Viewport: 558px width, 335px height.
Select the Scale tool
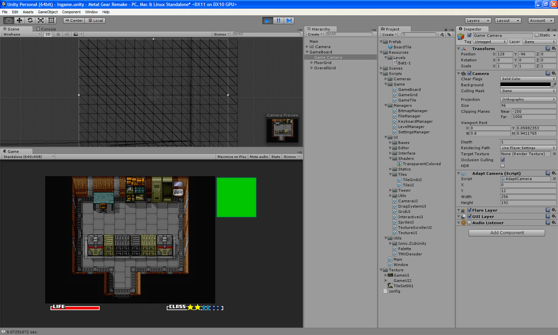click(x=41, y=21)
